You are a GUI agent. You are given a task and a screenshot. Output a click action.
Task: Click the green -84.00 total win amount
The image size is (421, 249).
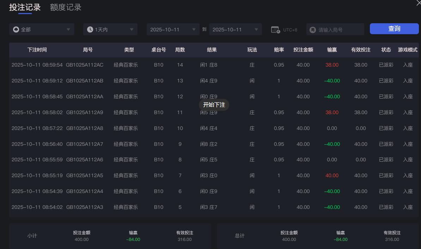(x=340, y=239)
